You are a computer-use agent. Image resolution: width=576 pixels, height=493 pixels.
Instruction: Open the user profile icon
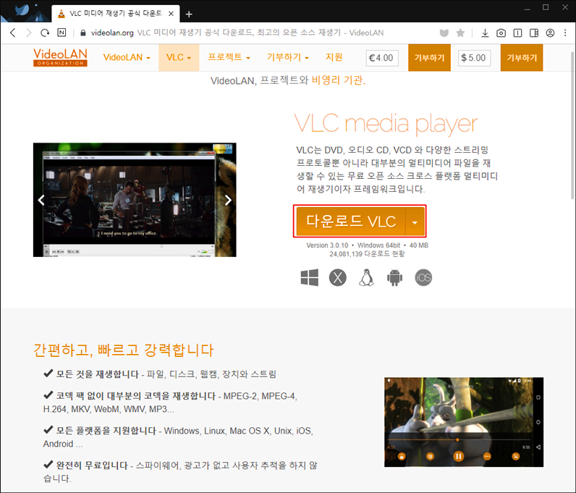(550, 33)
